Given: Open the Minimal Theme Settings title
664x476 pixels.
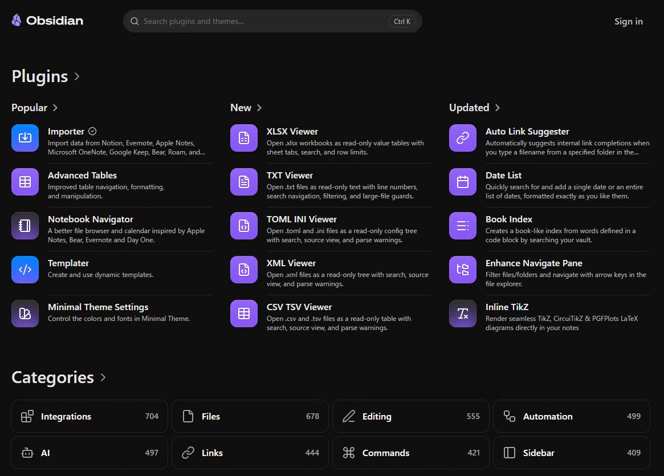Looking at the screenshot, I should click(98, 307).
